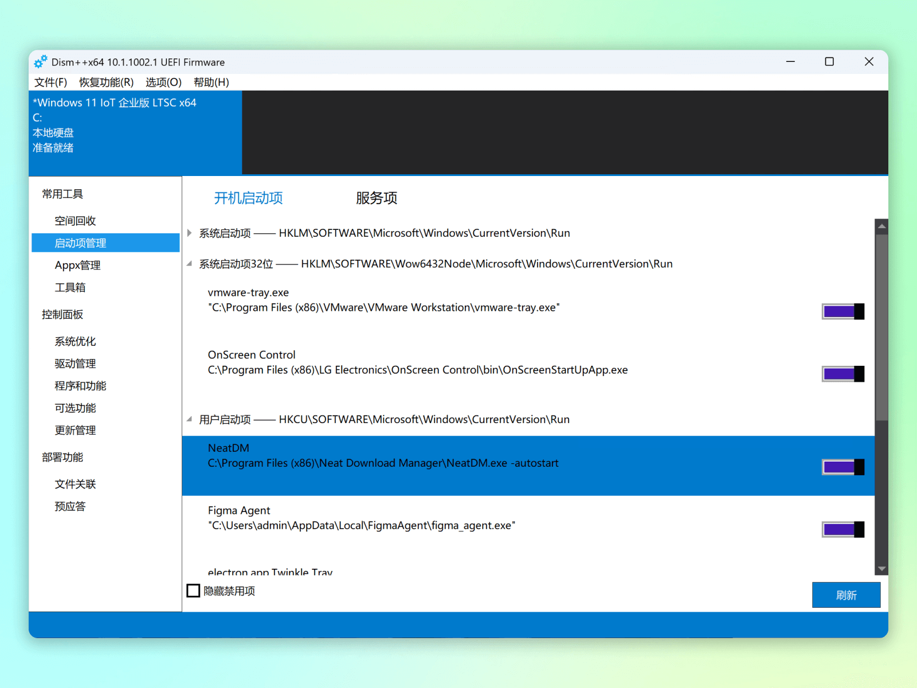Open the 恢复功能(R) menu
Screen dimensions: 917x688
coord(106,82)
